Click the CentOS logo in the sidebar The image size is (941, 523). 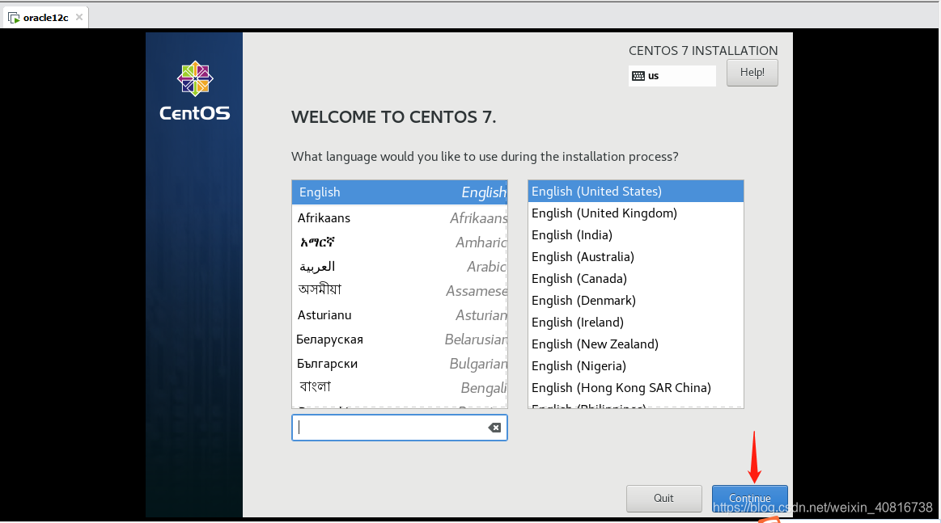[x=194, y=91]
